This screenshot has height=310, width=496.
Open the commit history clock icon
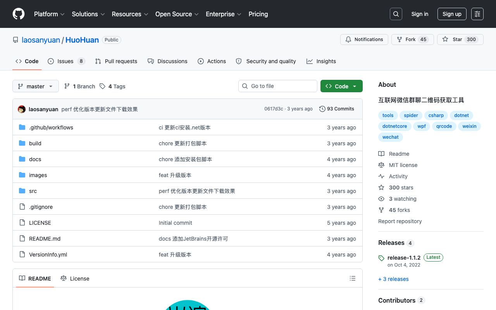click(322, 109)
